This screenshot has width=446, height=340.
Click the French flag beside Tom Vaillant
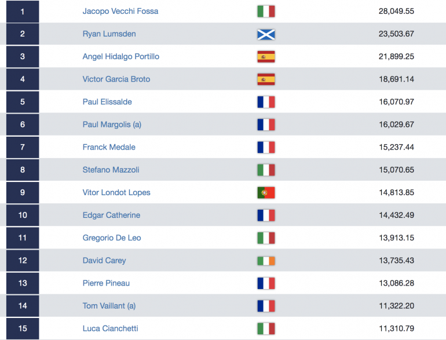266,306
